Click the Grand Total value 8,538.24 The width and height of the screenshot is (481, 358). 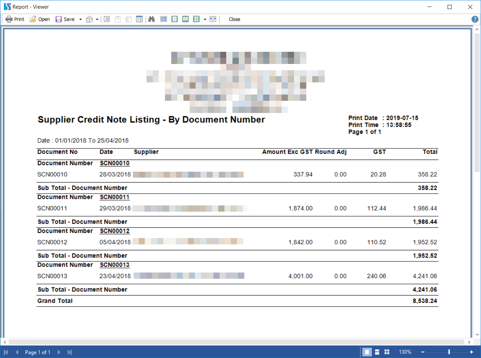pos(425,301)
